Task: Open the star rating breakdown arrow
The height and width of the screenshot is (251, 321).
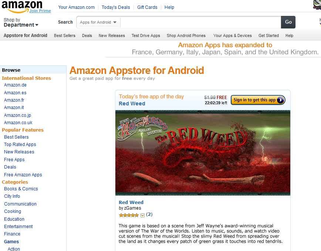Action: (142, 215)
